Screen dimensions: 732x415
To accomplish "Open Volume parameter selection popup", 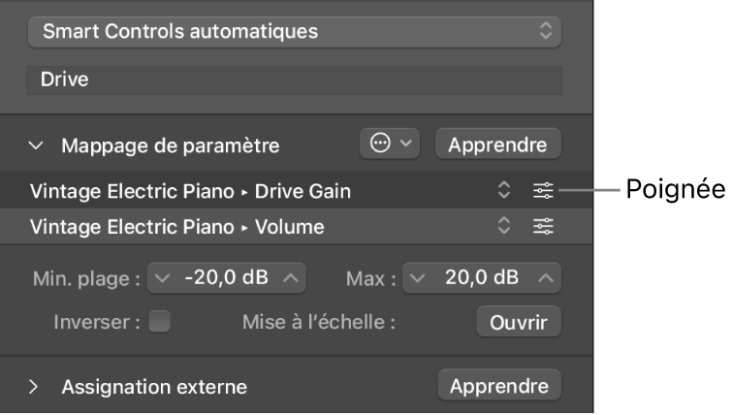I will point(503,227).
